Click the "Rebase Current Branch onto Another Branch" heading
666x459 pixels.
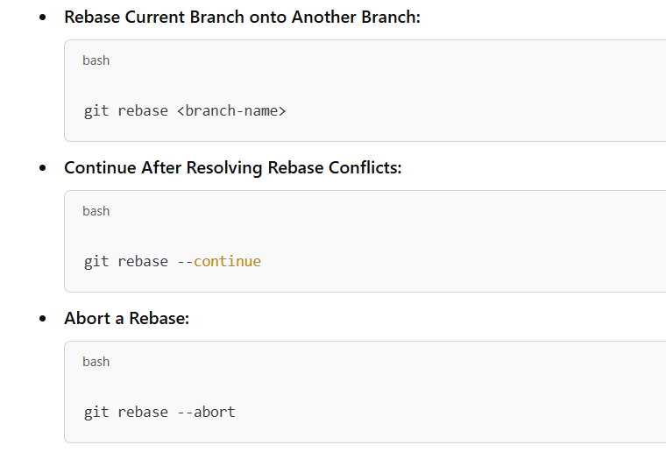[242, 17]
